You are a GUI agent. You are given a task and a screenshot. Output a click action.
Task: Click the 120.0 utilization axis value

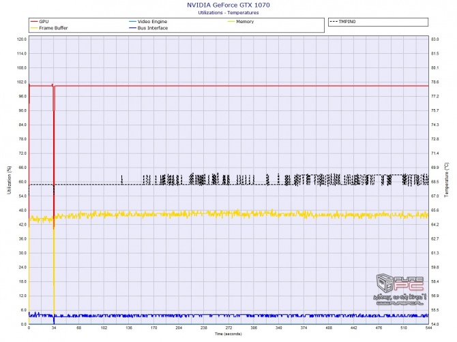[x=22, y=39]
